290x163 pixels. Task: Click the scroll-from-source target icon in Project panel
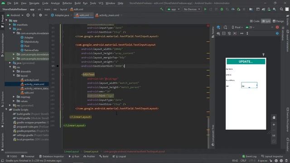coord(28,15)
